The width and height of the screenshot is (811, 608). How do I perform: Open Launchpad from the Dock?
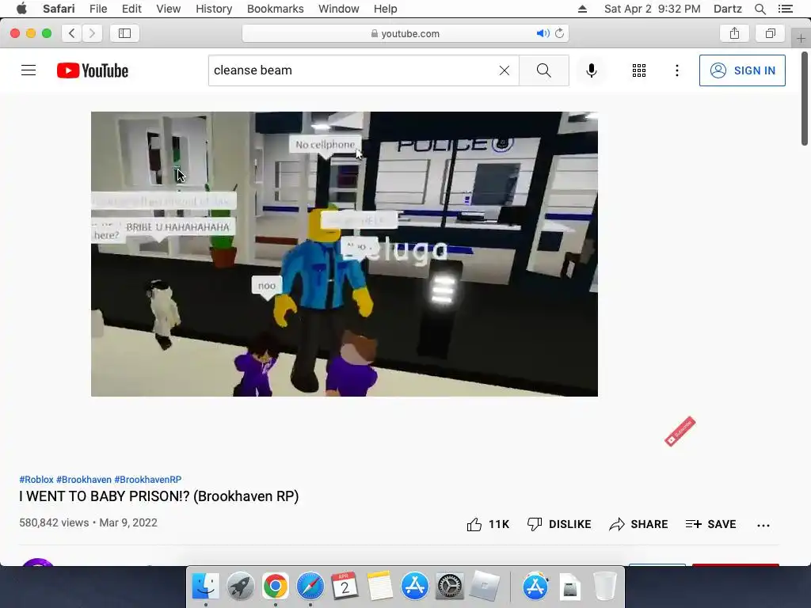pos(240,587)
